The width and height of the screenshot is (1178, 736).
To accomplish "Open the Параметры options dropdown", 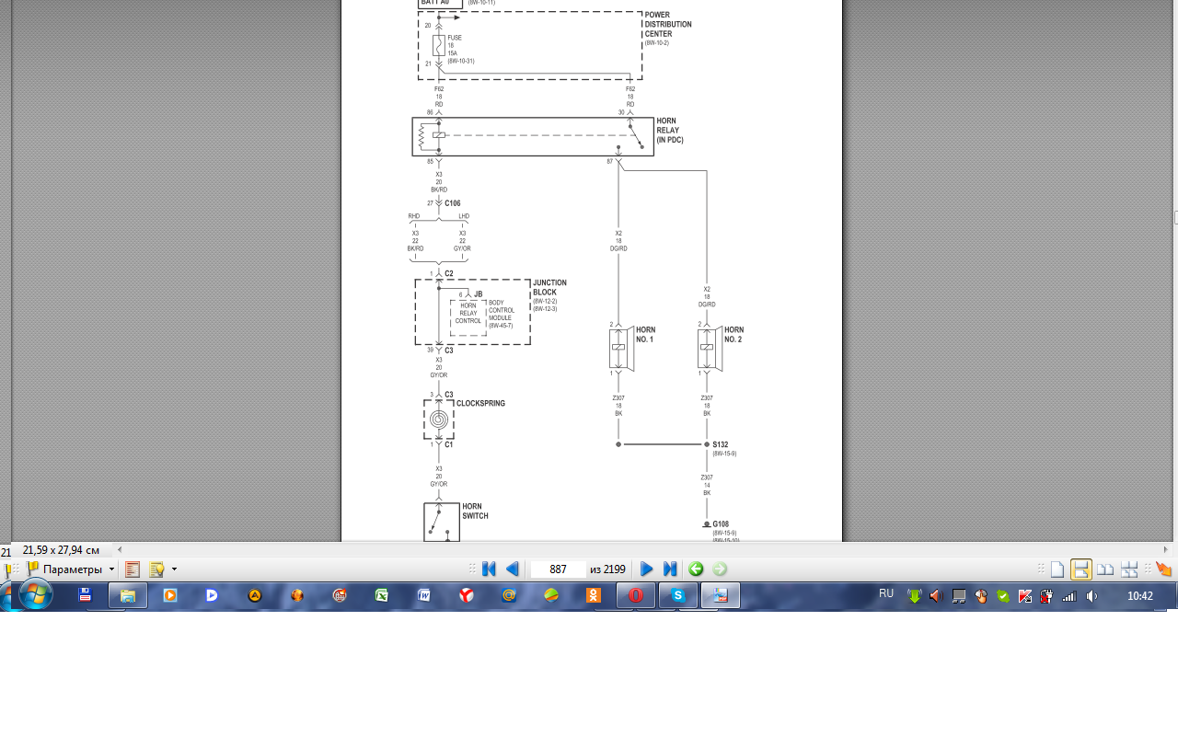I will (71, 569).
